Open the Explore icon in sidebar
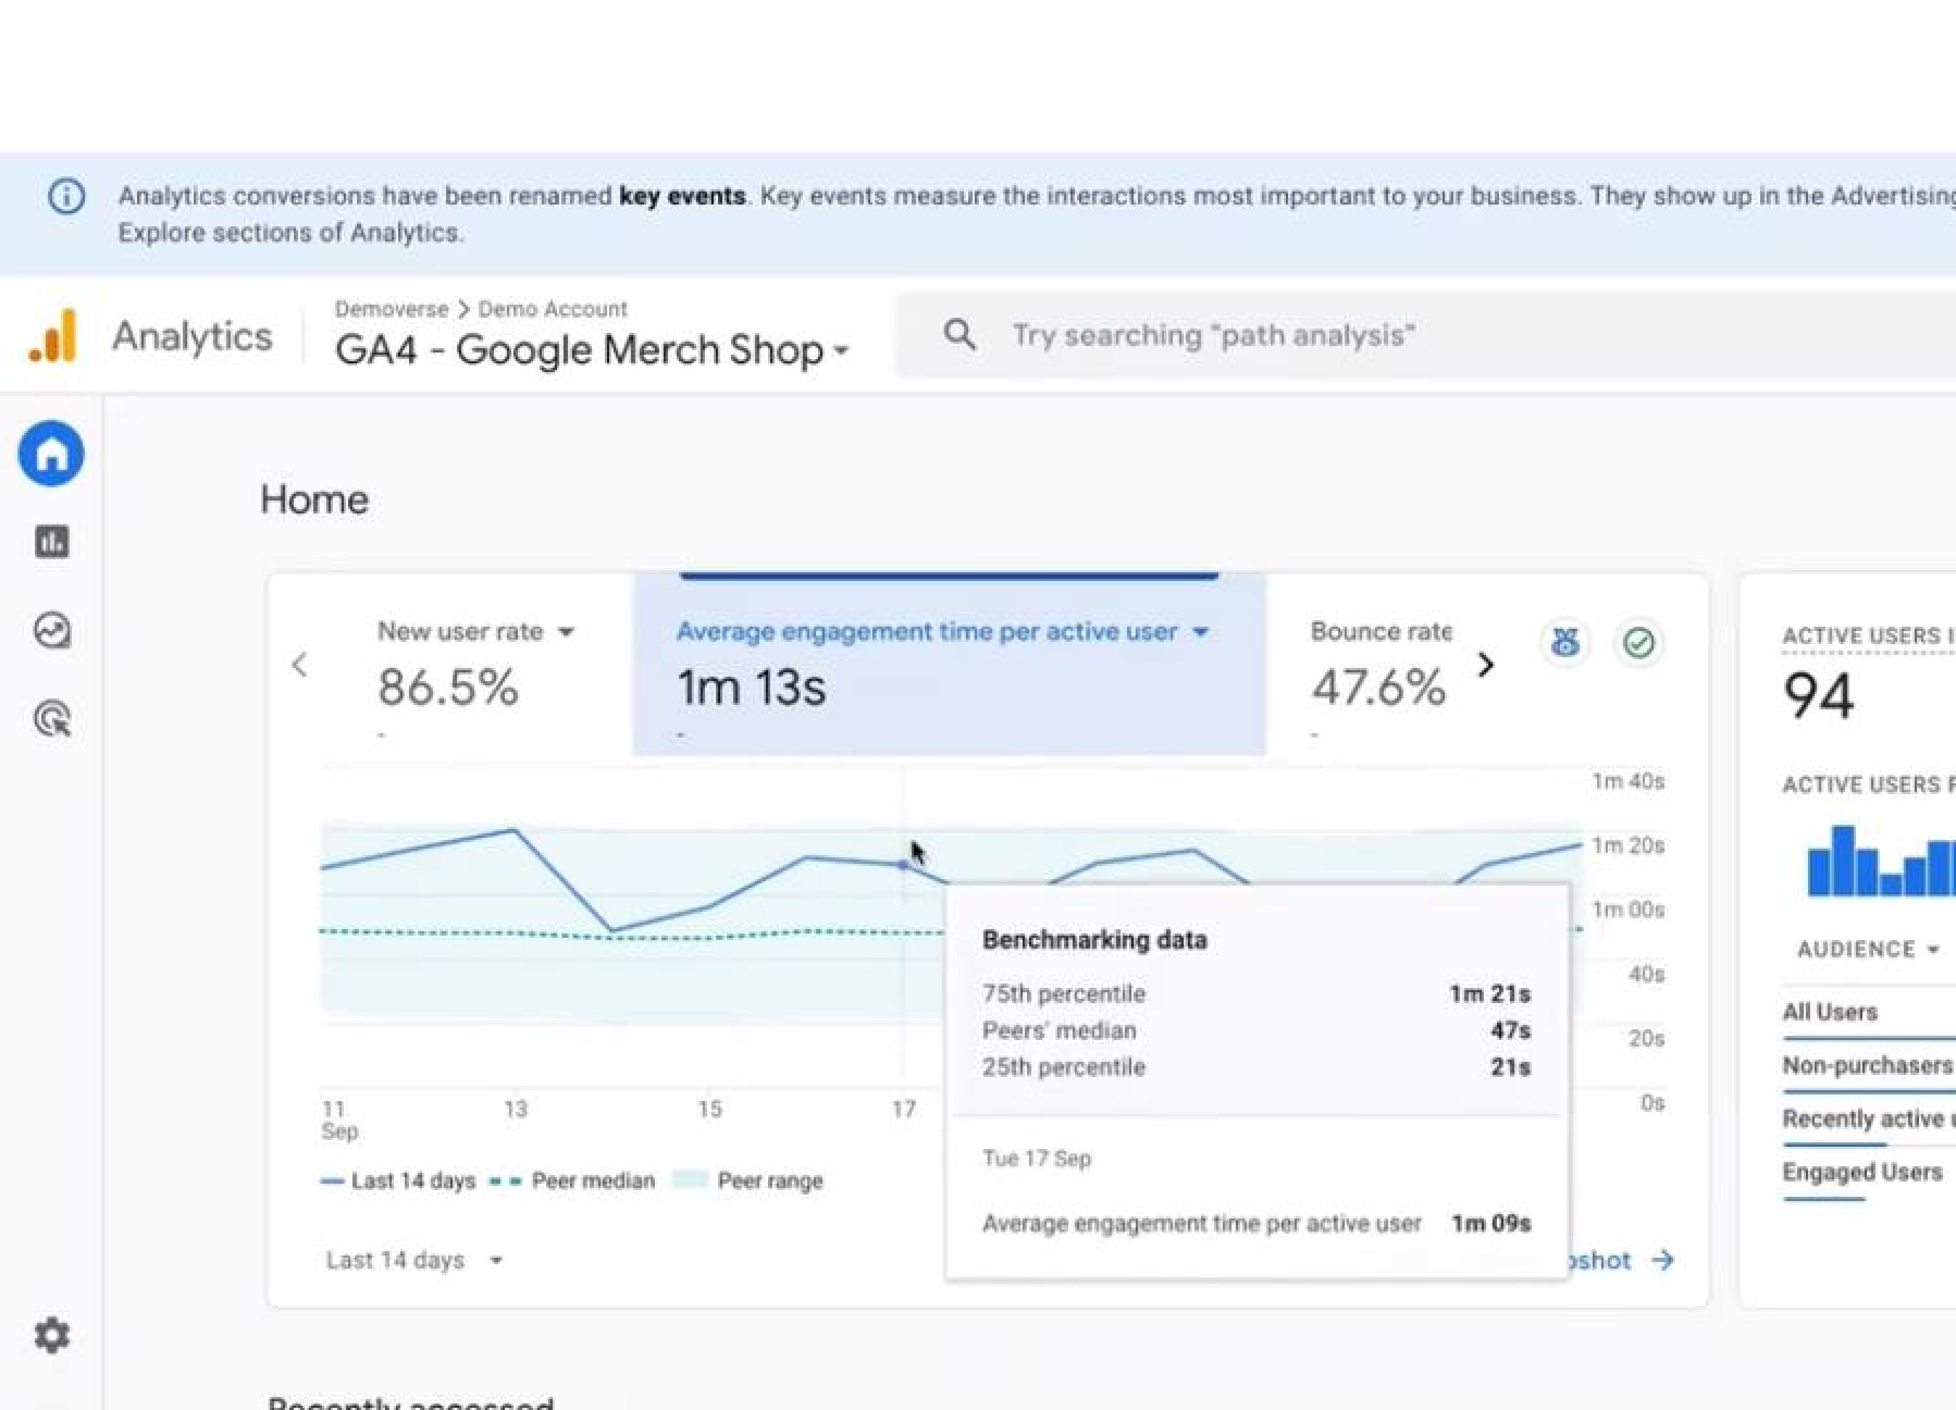 coord(52,631)
